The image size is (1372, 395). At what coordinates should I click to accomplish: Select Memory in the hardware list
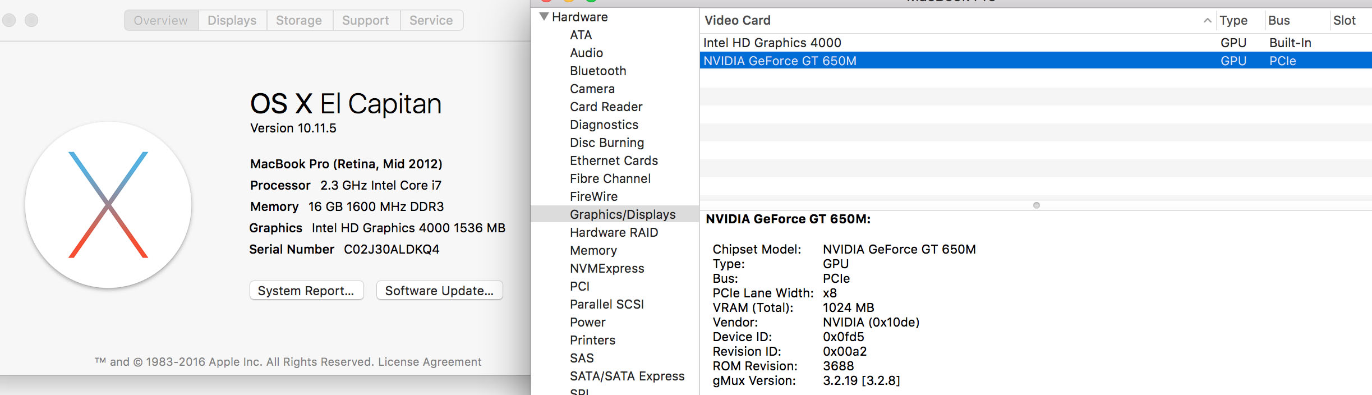[593, 250]
